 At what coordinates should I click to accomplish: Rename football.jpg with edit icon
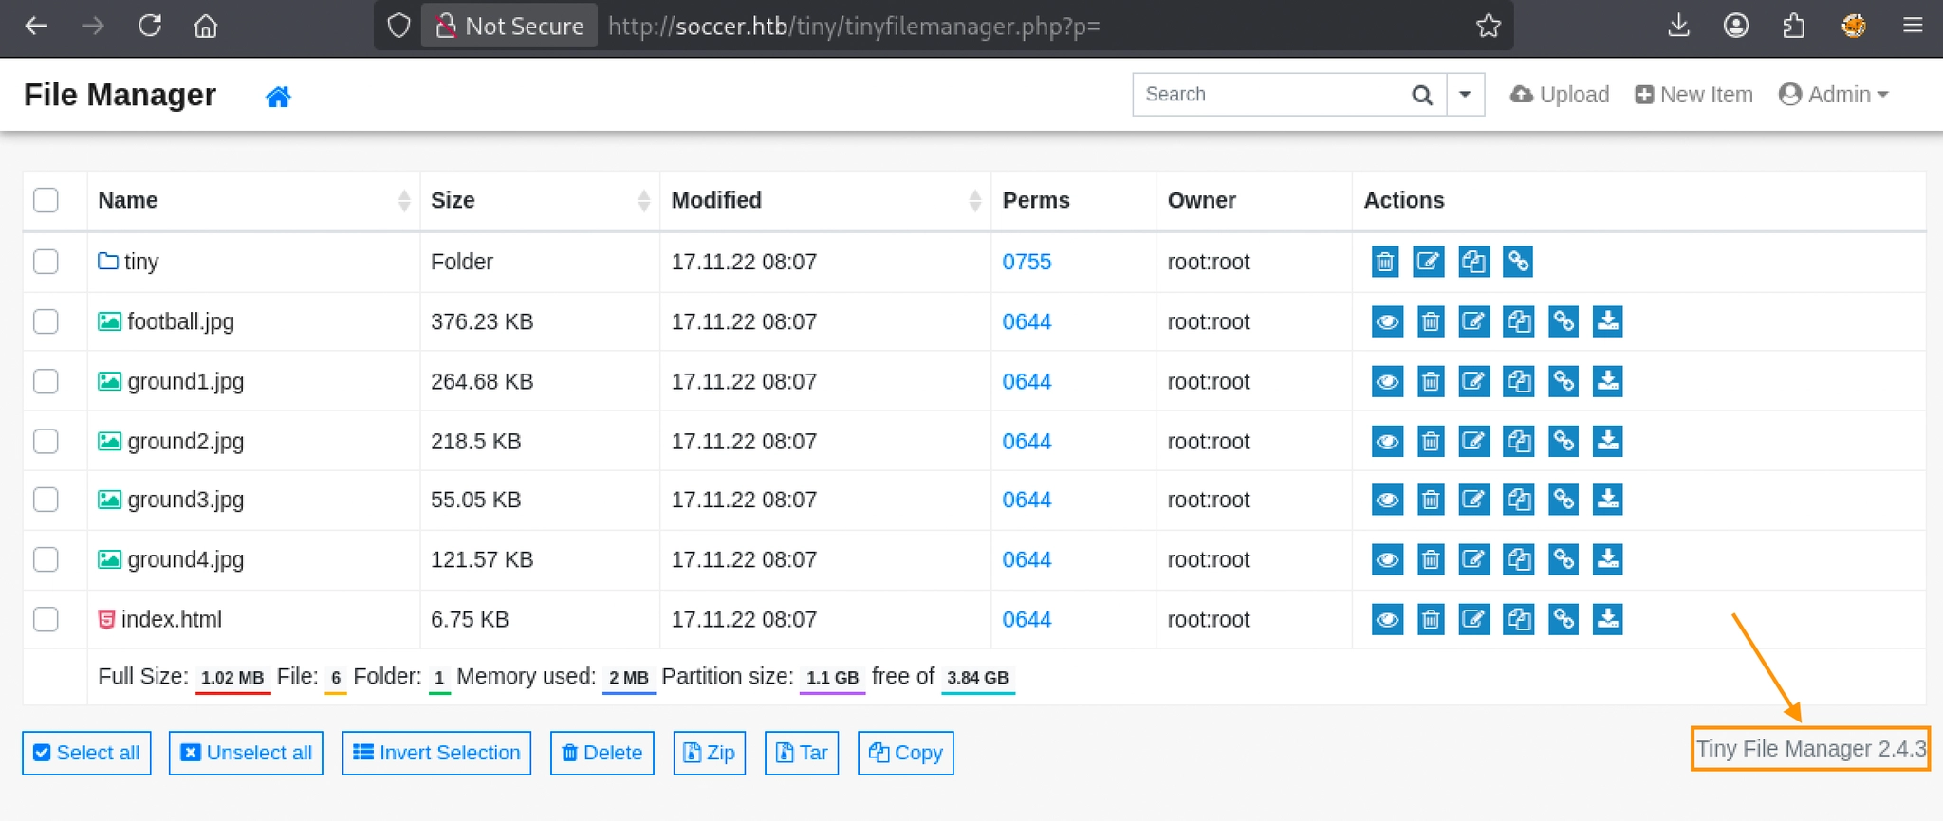point(1473,321)
